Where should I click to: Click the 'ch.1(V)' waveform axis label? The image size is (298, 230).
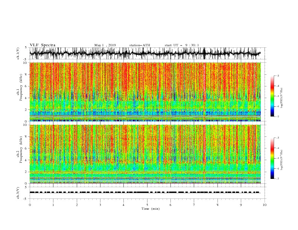click(x=18, y=53)
